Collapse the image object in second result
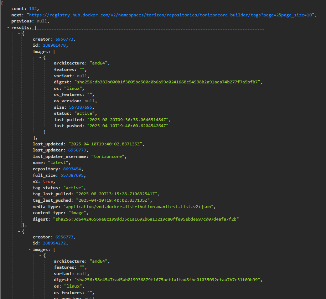The width and height of the screenshot is (326, 299). [x=41, y=256]
